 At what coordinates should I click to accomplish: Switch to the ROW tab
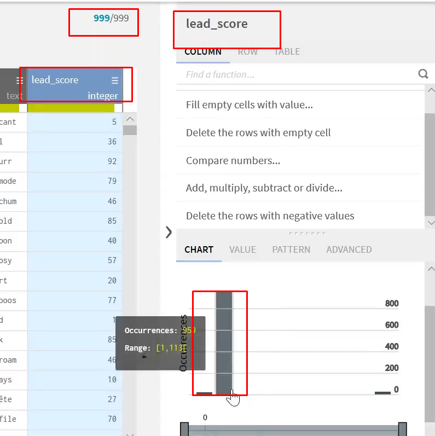[x=247, y=52]
